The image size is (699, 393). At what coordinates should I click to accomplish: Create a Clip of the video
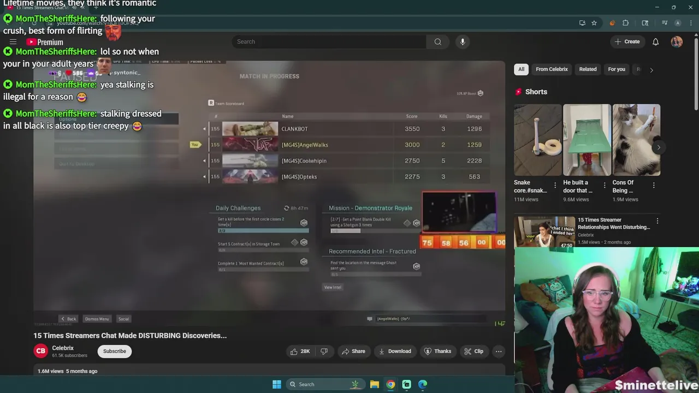pos(474,351)
